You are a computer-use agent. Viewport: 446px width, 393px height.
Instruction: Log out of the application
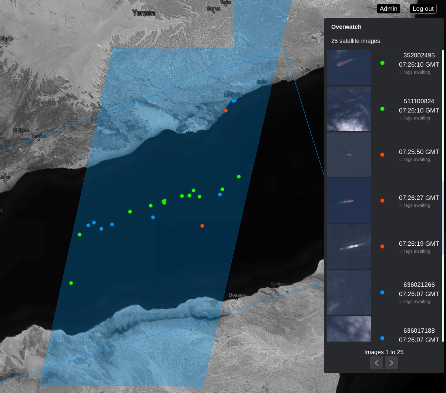pos(423,9)
